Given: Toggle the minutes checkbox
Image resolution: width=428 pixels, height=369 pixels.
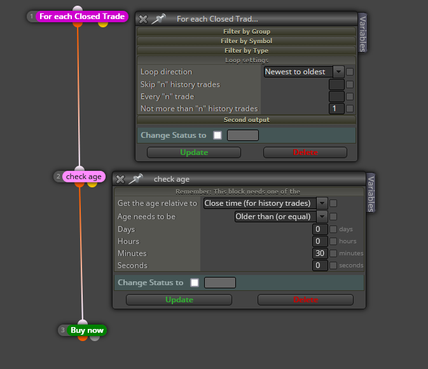Looking at the screenshot, I should click(333, 253).
